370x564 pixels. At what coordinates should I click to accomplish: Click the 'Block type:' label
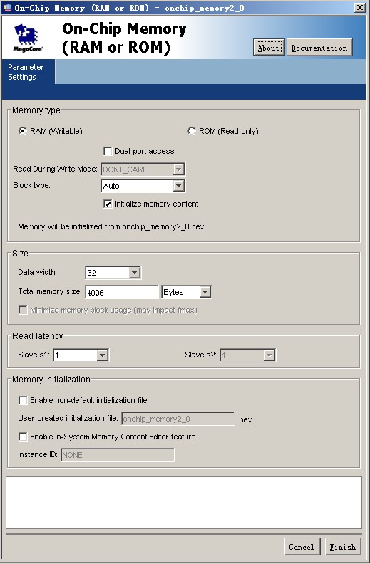[31, 186]
